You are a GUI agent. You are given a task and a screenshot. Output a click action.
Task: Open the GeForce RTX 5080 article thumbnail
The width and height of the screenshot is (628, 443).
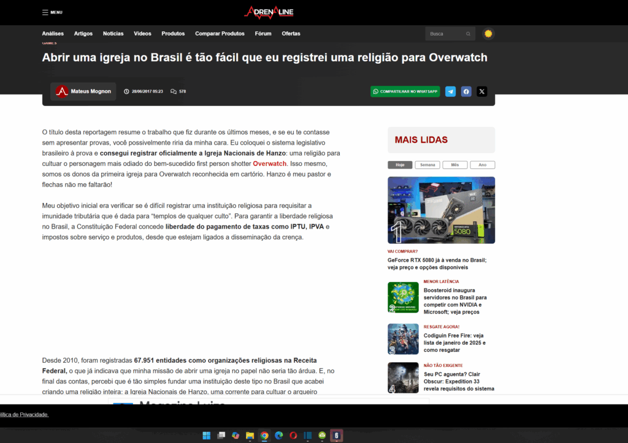pyautogui.click(x=441, y=210)
